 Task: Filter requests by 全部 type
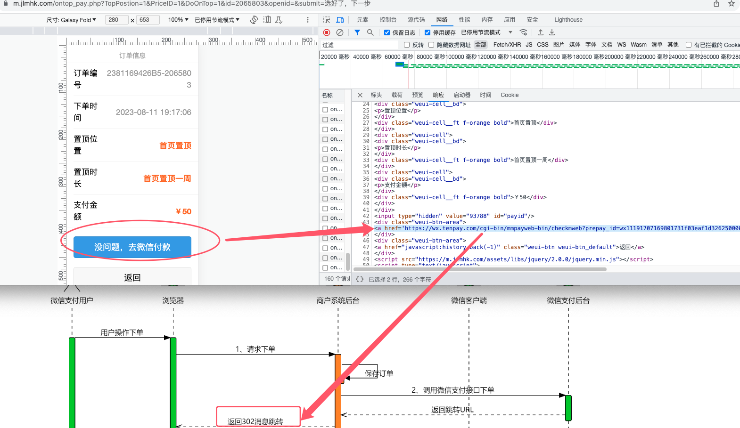pos(481,45)
